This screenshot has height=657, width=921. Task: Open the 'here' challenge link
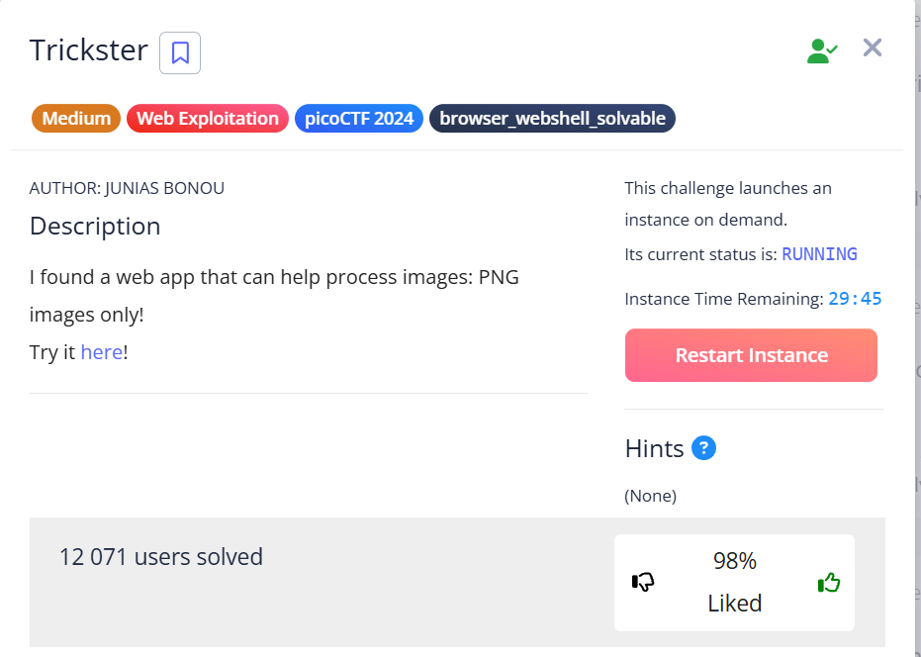(x=101, y=351)
